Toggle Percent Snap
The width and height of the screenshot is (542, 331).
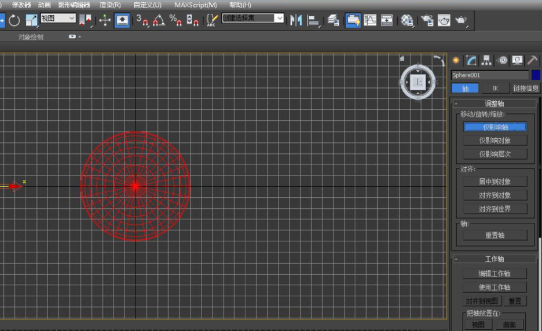click(x=175, y=20)
